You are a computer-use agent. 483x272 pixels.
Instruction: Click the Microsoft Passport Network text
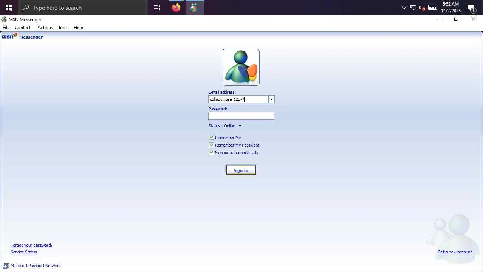tap(35, 266)
